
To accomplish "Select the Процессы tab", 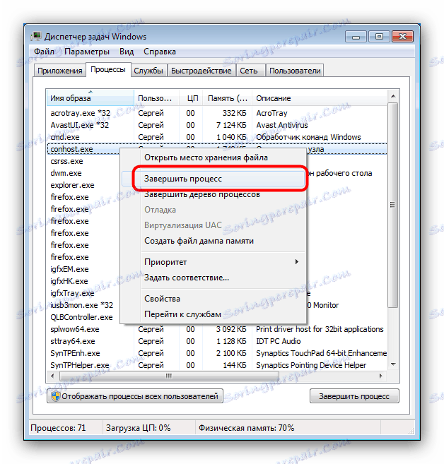I will point(108,69).
